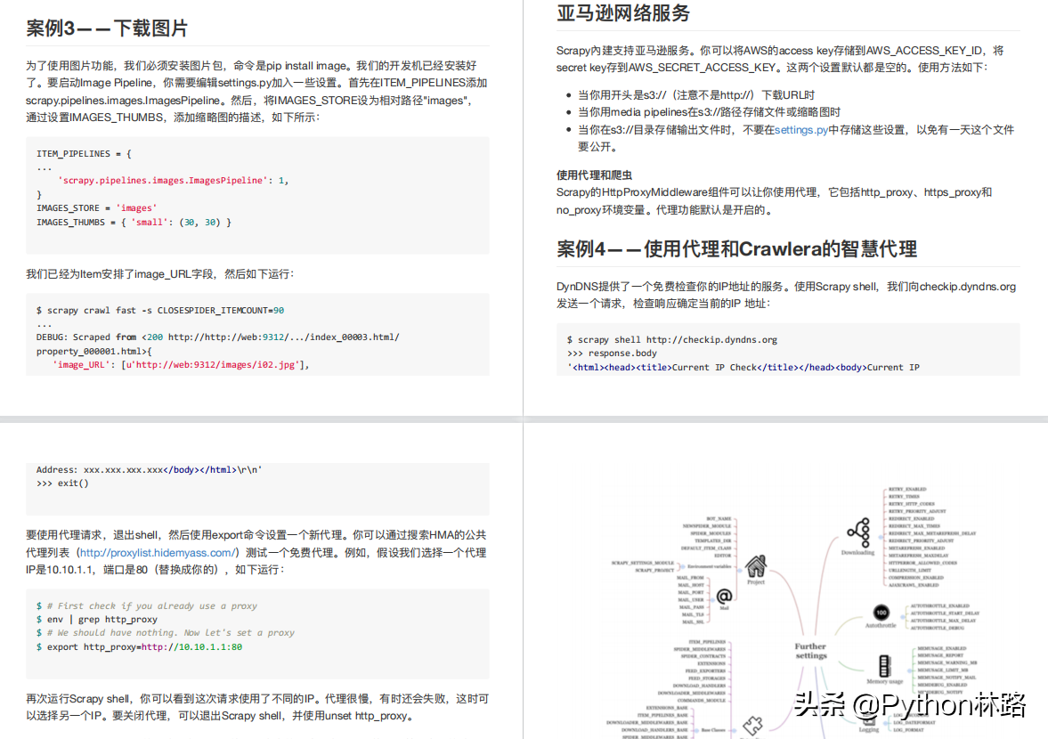Click the 'MEMUSAGE_ENABLED' mindmap entry
The height and width of the screenshot is (739, 1048).
[x=942, y=648]
